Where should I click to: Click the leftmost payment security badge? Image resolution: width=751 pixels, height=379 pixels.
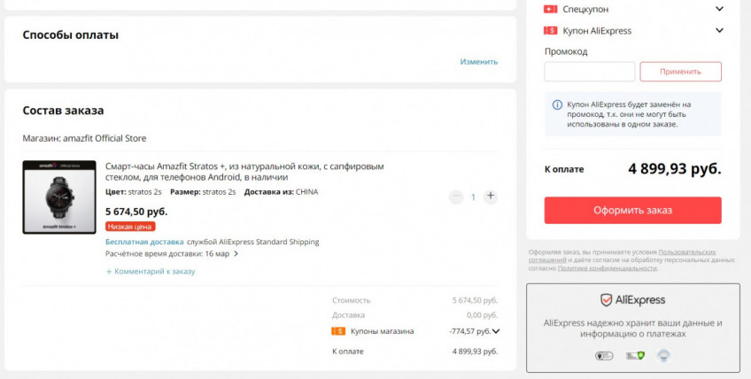604,356
